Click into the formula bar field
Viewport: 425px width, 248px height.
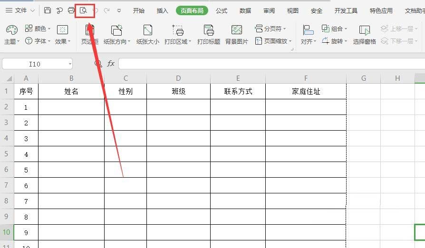(x=271, y=64)
